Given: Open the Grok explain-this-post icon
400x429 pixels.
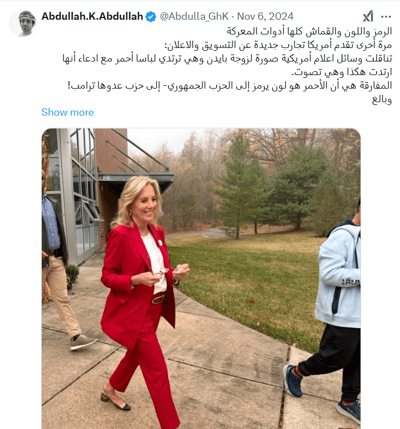Looking at the screenshot, I should pos(368,16).
